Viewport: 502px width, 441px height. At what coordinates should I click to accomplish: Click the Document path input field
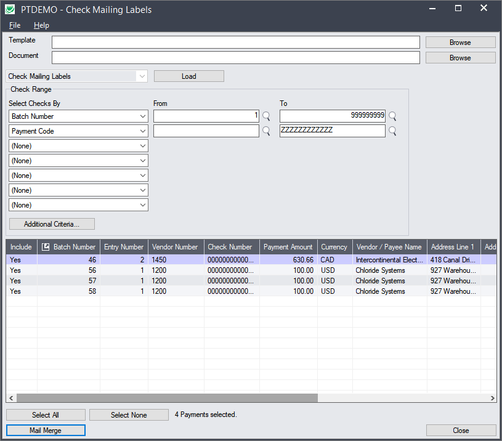236,58
